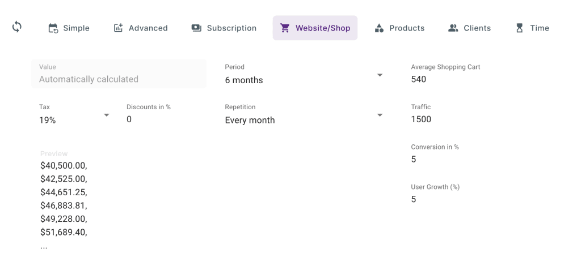581x266 pixels.
Task: Click the people icon beside Clients
Action: point(453,28)
